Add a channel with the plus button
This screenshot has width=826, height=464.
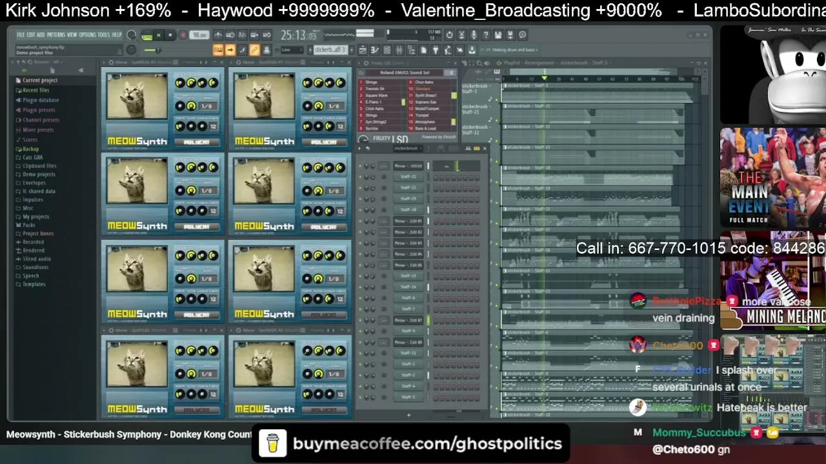(408, 415)
